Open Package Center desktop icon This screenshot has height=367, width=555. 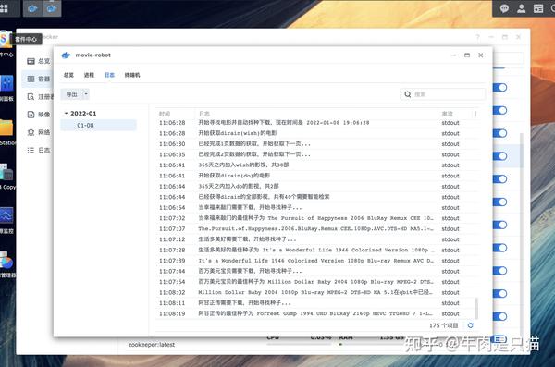click(x=6, y=39)
